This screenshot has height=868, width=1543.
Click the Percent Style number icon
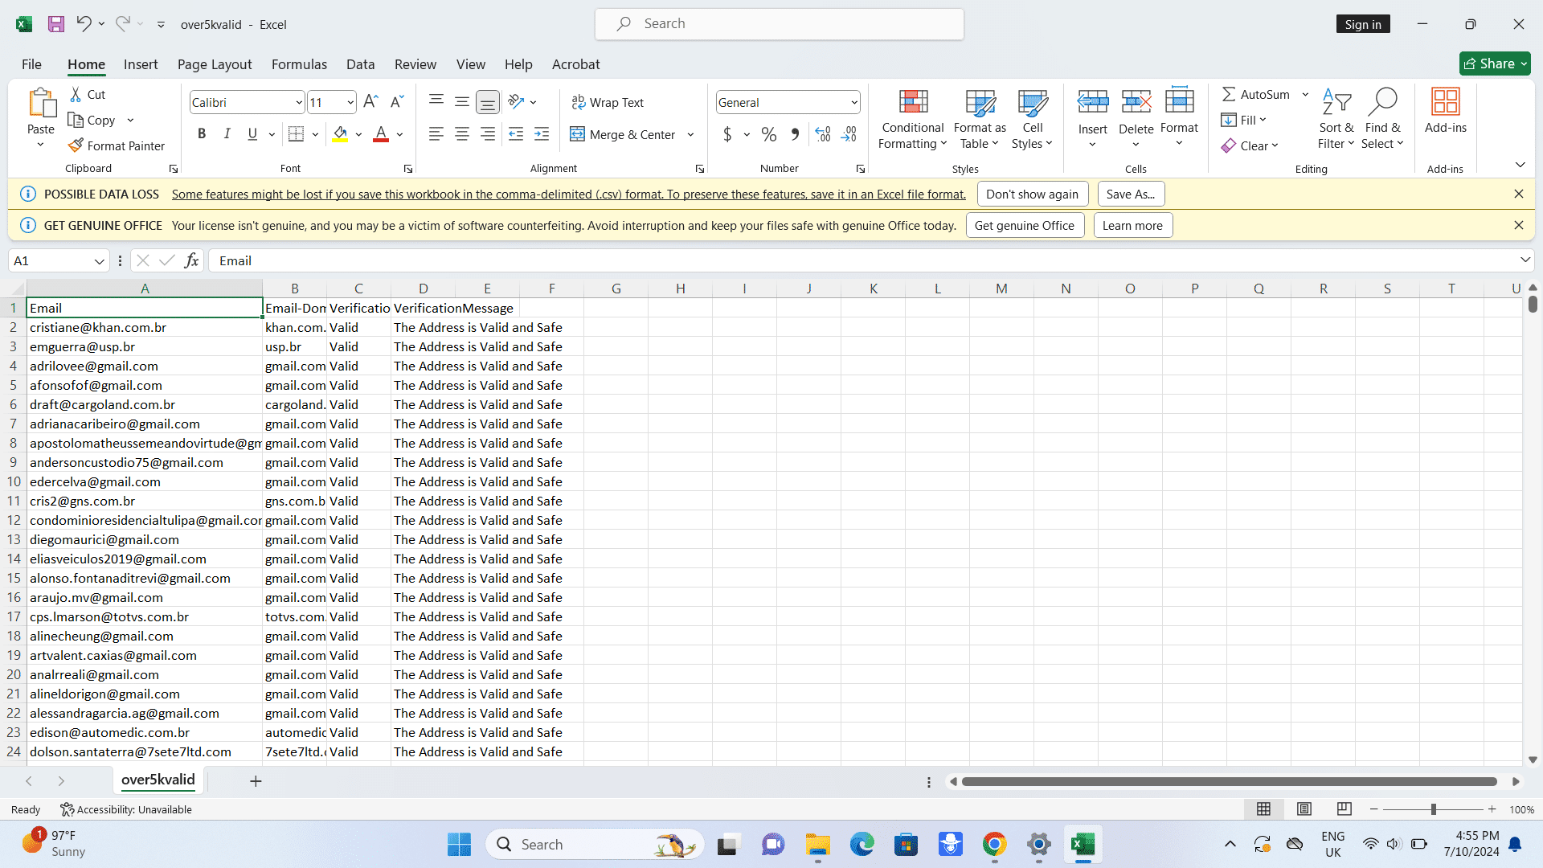[769, 134]
